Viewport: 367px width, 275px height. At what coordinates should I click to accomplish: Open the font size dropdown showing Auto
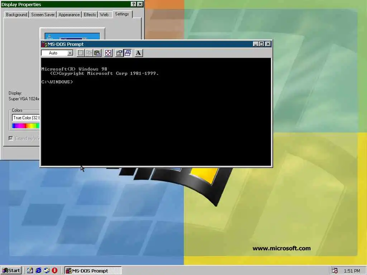pos(70,53)
